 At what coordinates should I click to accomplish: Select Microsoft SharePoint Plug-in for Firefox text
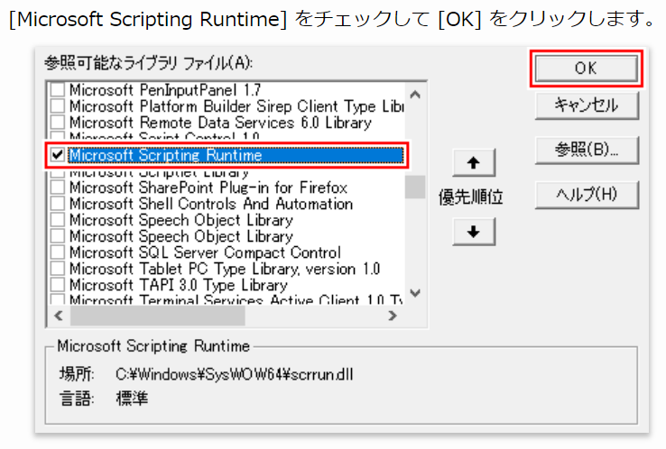point(208,188)
